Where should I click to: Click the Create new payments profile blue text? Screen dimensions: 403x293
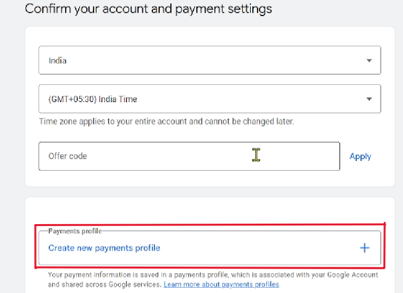click(x=104, y=248)
